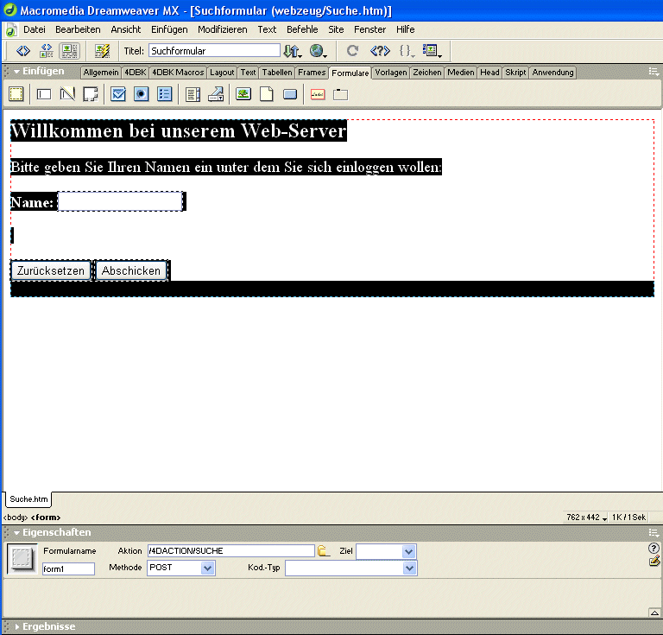Click Preview in Browser globe icon
This screenshot has width=663, height=635.
(318, 51)
